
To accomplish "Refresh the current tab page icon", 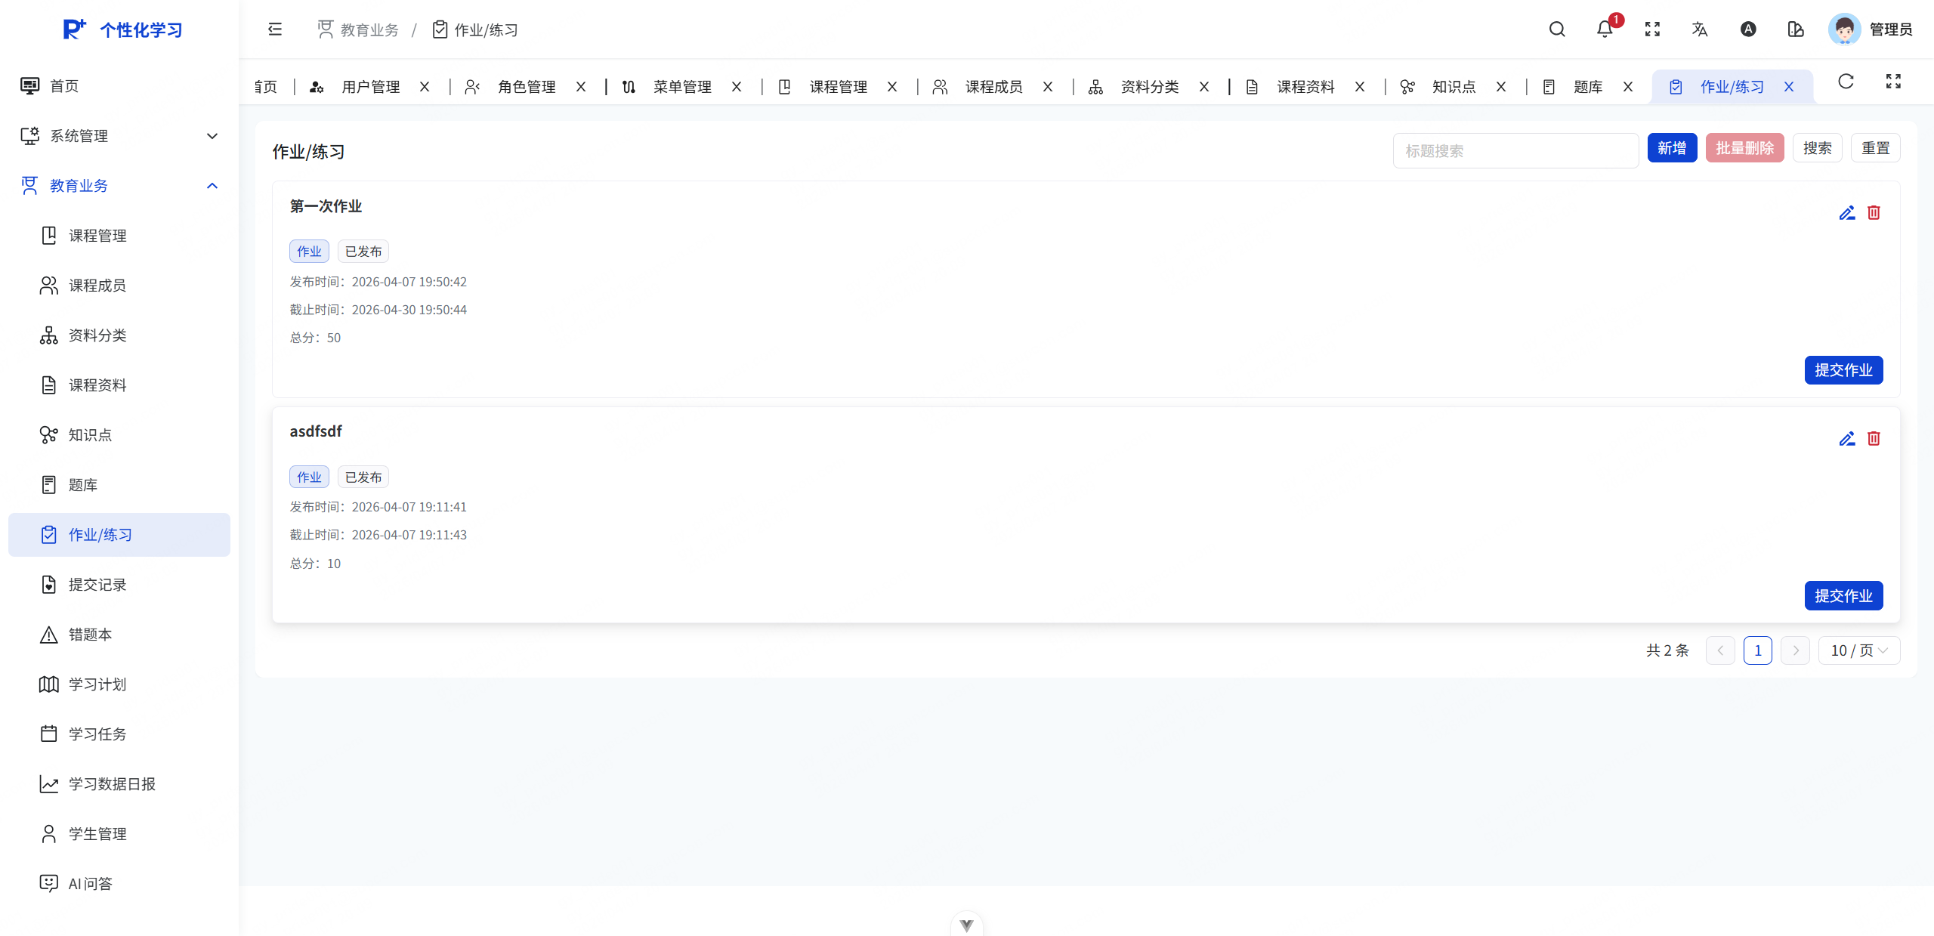I will click(x=1846, y=82).
